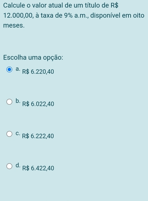Choose the radio button beside option b
This screenshot has width=148, height=201.
tap(9, 102)
